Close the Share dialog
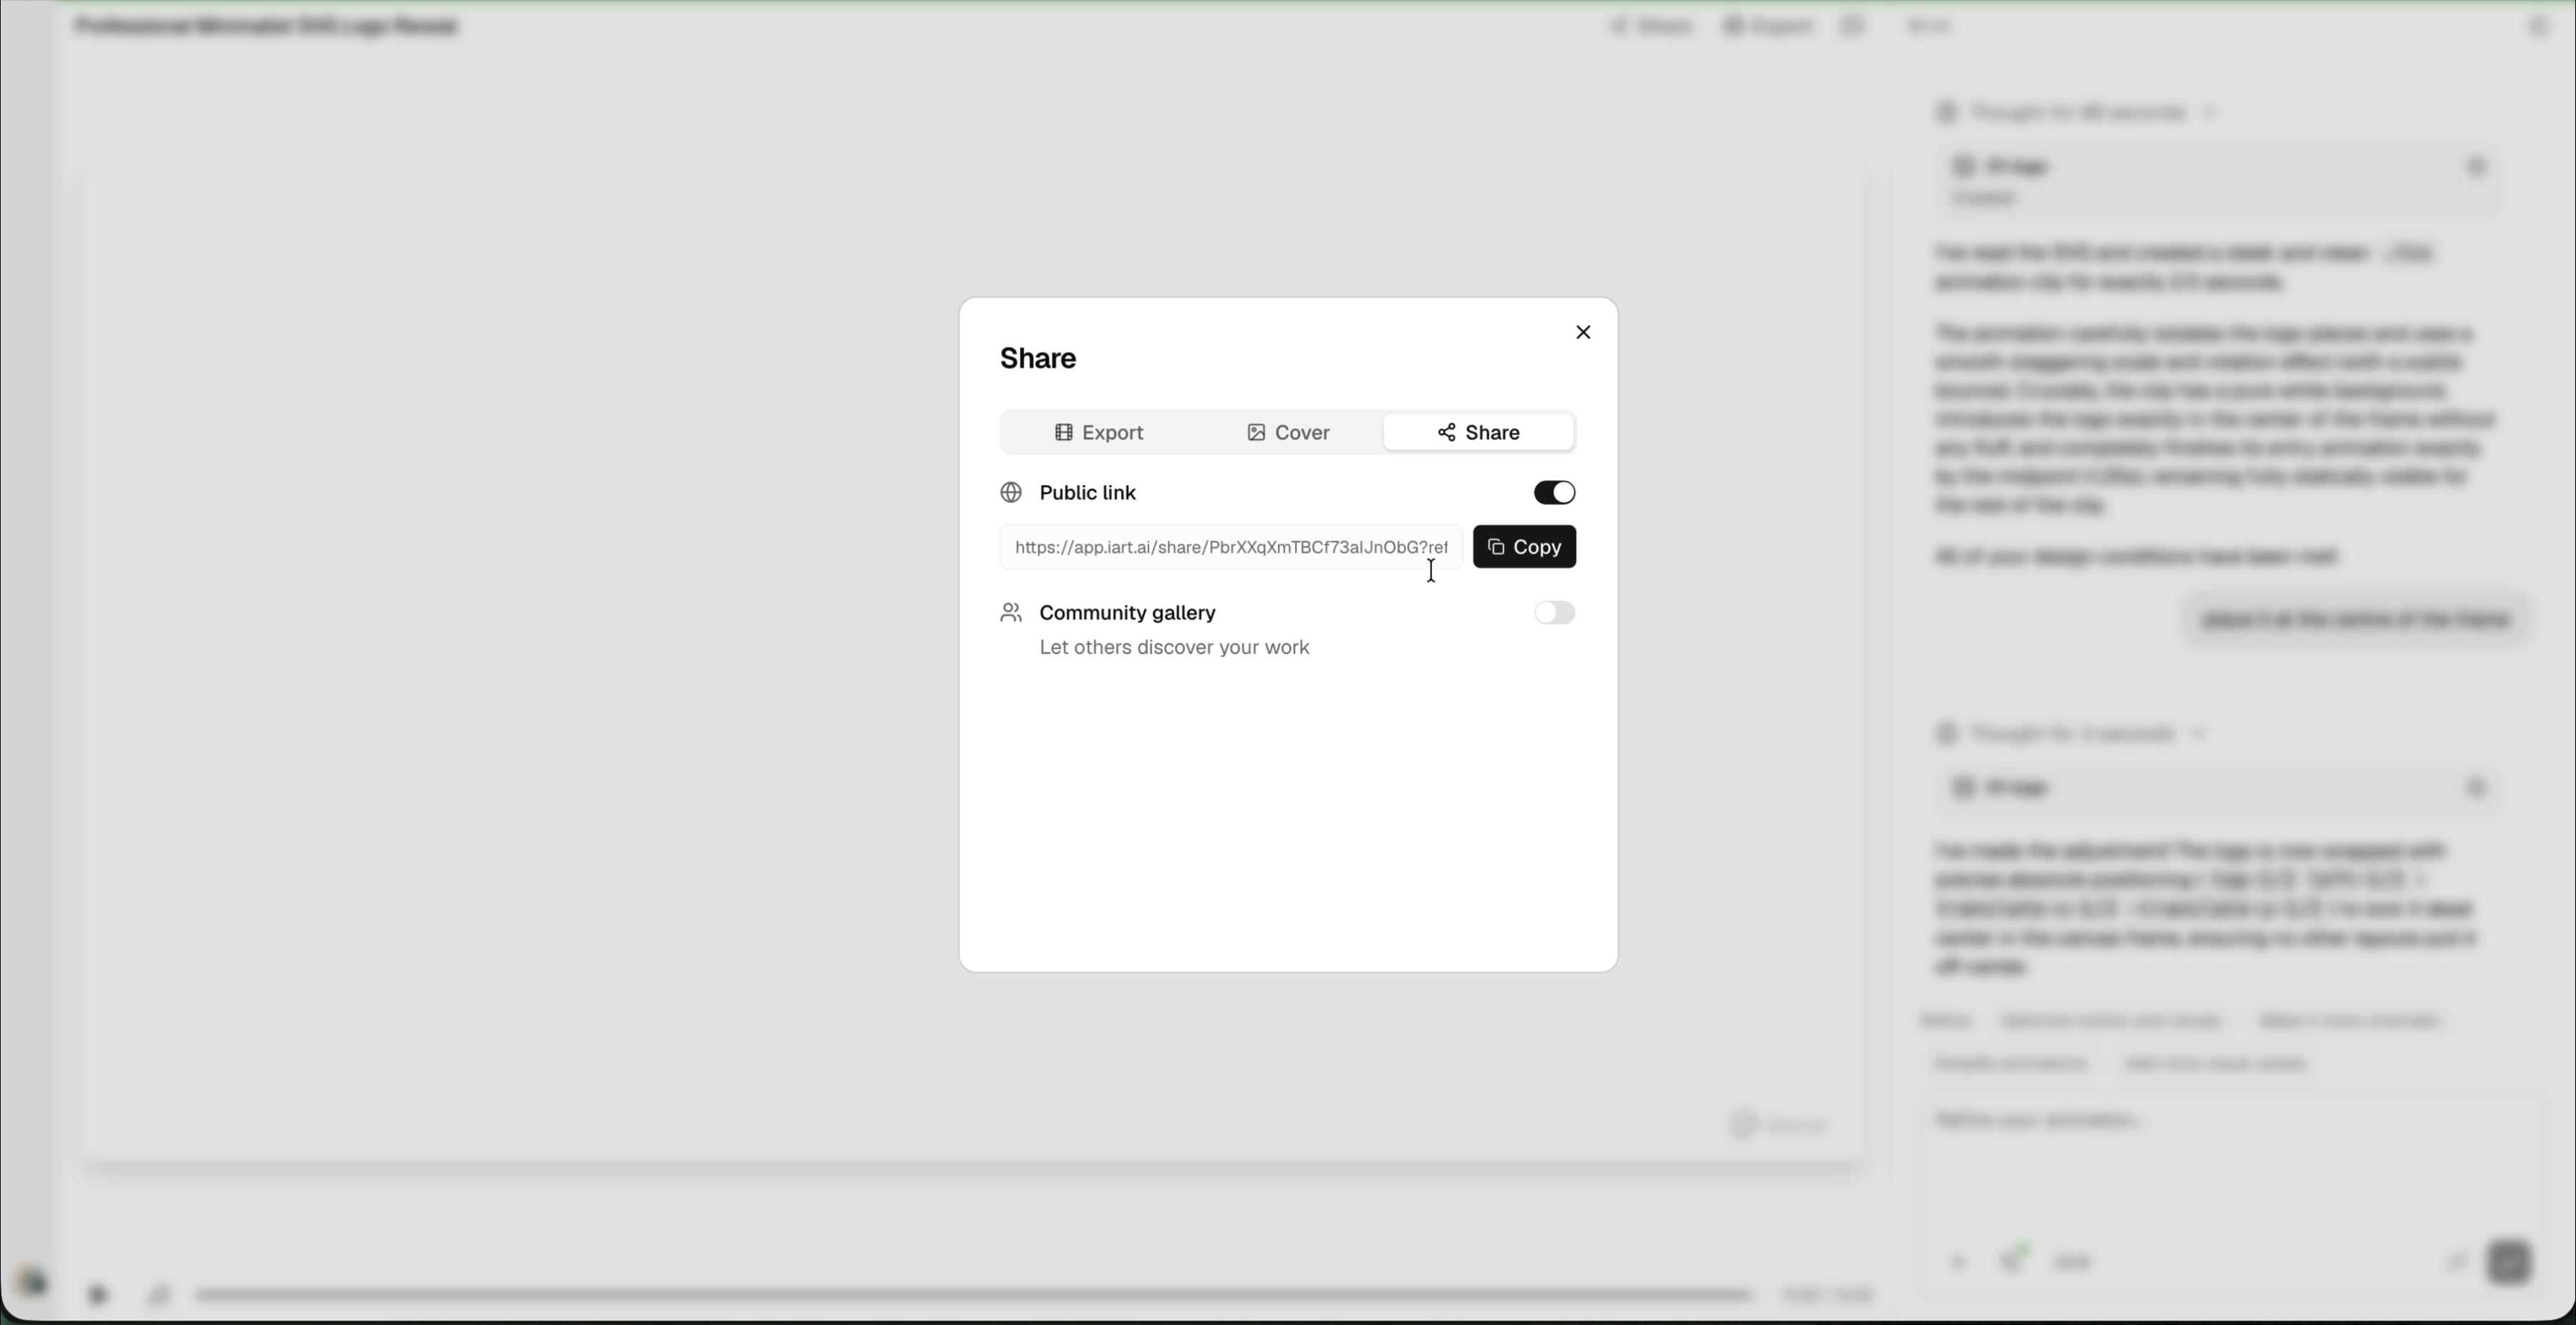This screenshot has width=2576, height=1325. pyautogui.click(x=1582, y=332)
